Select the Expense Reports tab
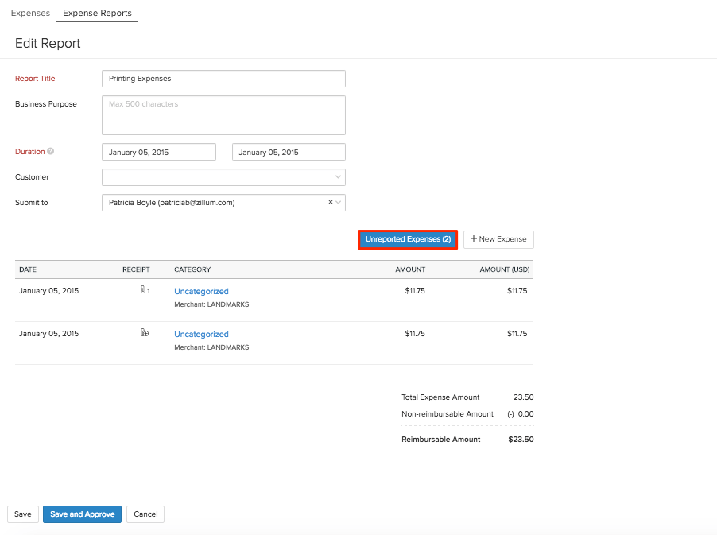 coord(97,14)
